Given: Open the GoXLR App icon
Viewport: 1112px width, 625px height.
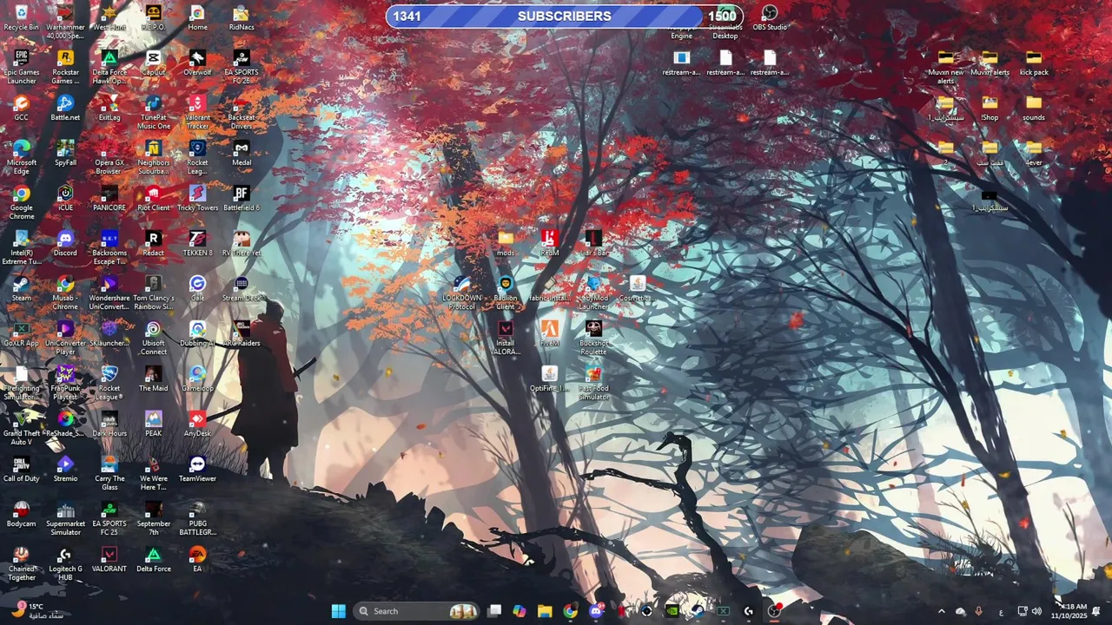Looking at the screenshot, I should (x=21, y=333).
